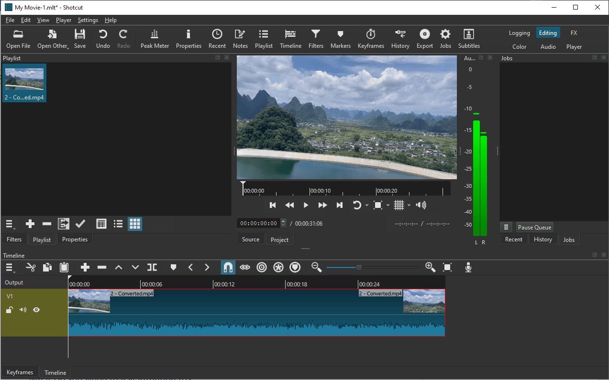This screenshot has height=380, width=609.
Task: Open the Filters panel funnel icon
Action: tap(316, 38)
